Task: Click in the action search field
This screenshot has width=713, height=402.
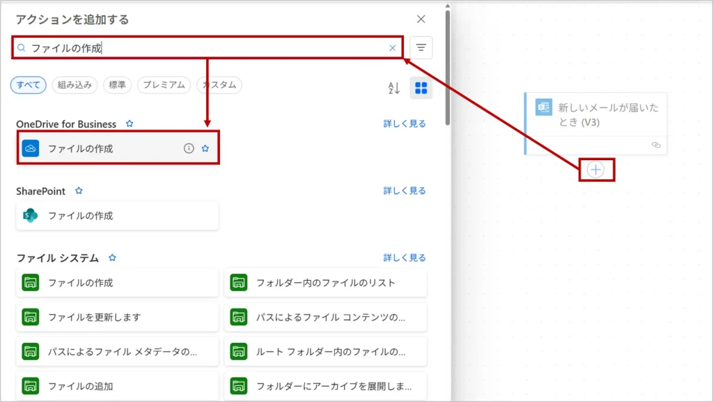Action: pos(209,48)
